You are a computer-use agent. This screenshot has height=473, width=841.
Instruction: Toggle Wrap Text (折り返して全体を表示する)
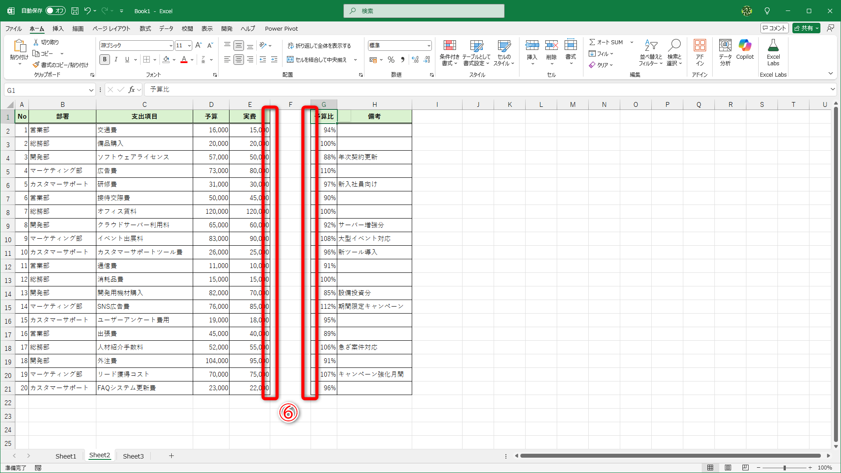(319, 46)
